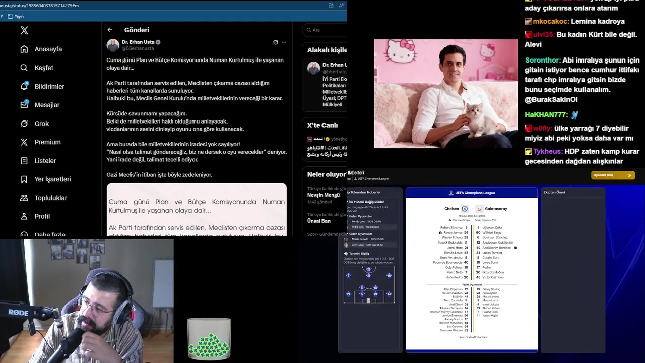Open the X logo home link

(x=24, y=30)
